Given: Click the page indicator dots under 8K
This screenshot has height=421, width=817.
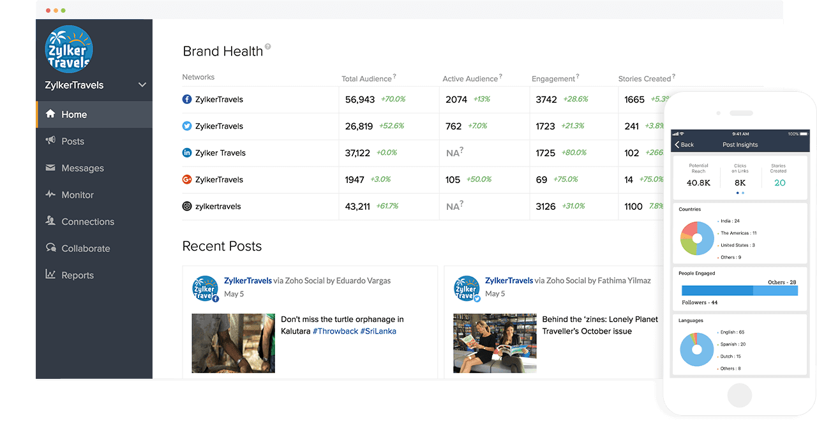Looking at the screenshot, I should pyautogui.click(x=740, y=193).
